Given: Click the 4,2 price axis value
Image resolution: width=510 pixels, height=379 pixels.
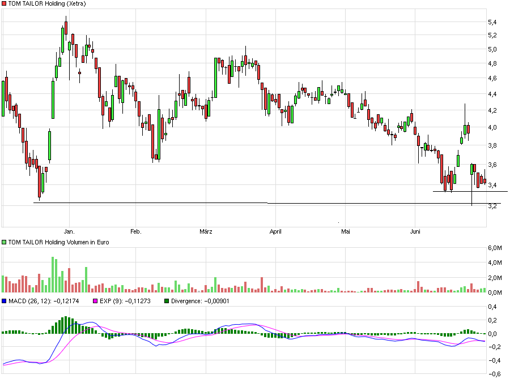Looking at the screenshot, I should click(492, 110).
